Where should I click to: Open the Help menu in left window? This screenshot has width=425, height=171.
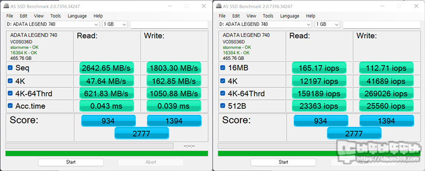point(98,16)
